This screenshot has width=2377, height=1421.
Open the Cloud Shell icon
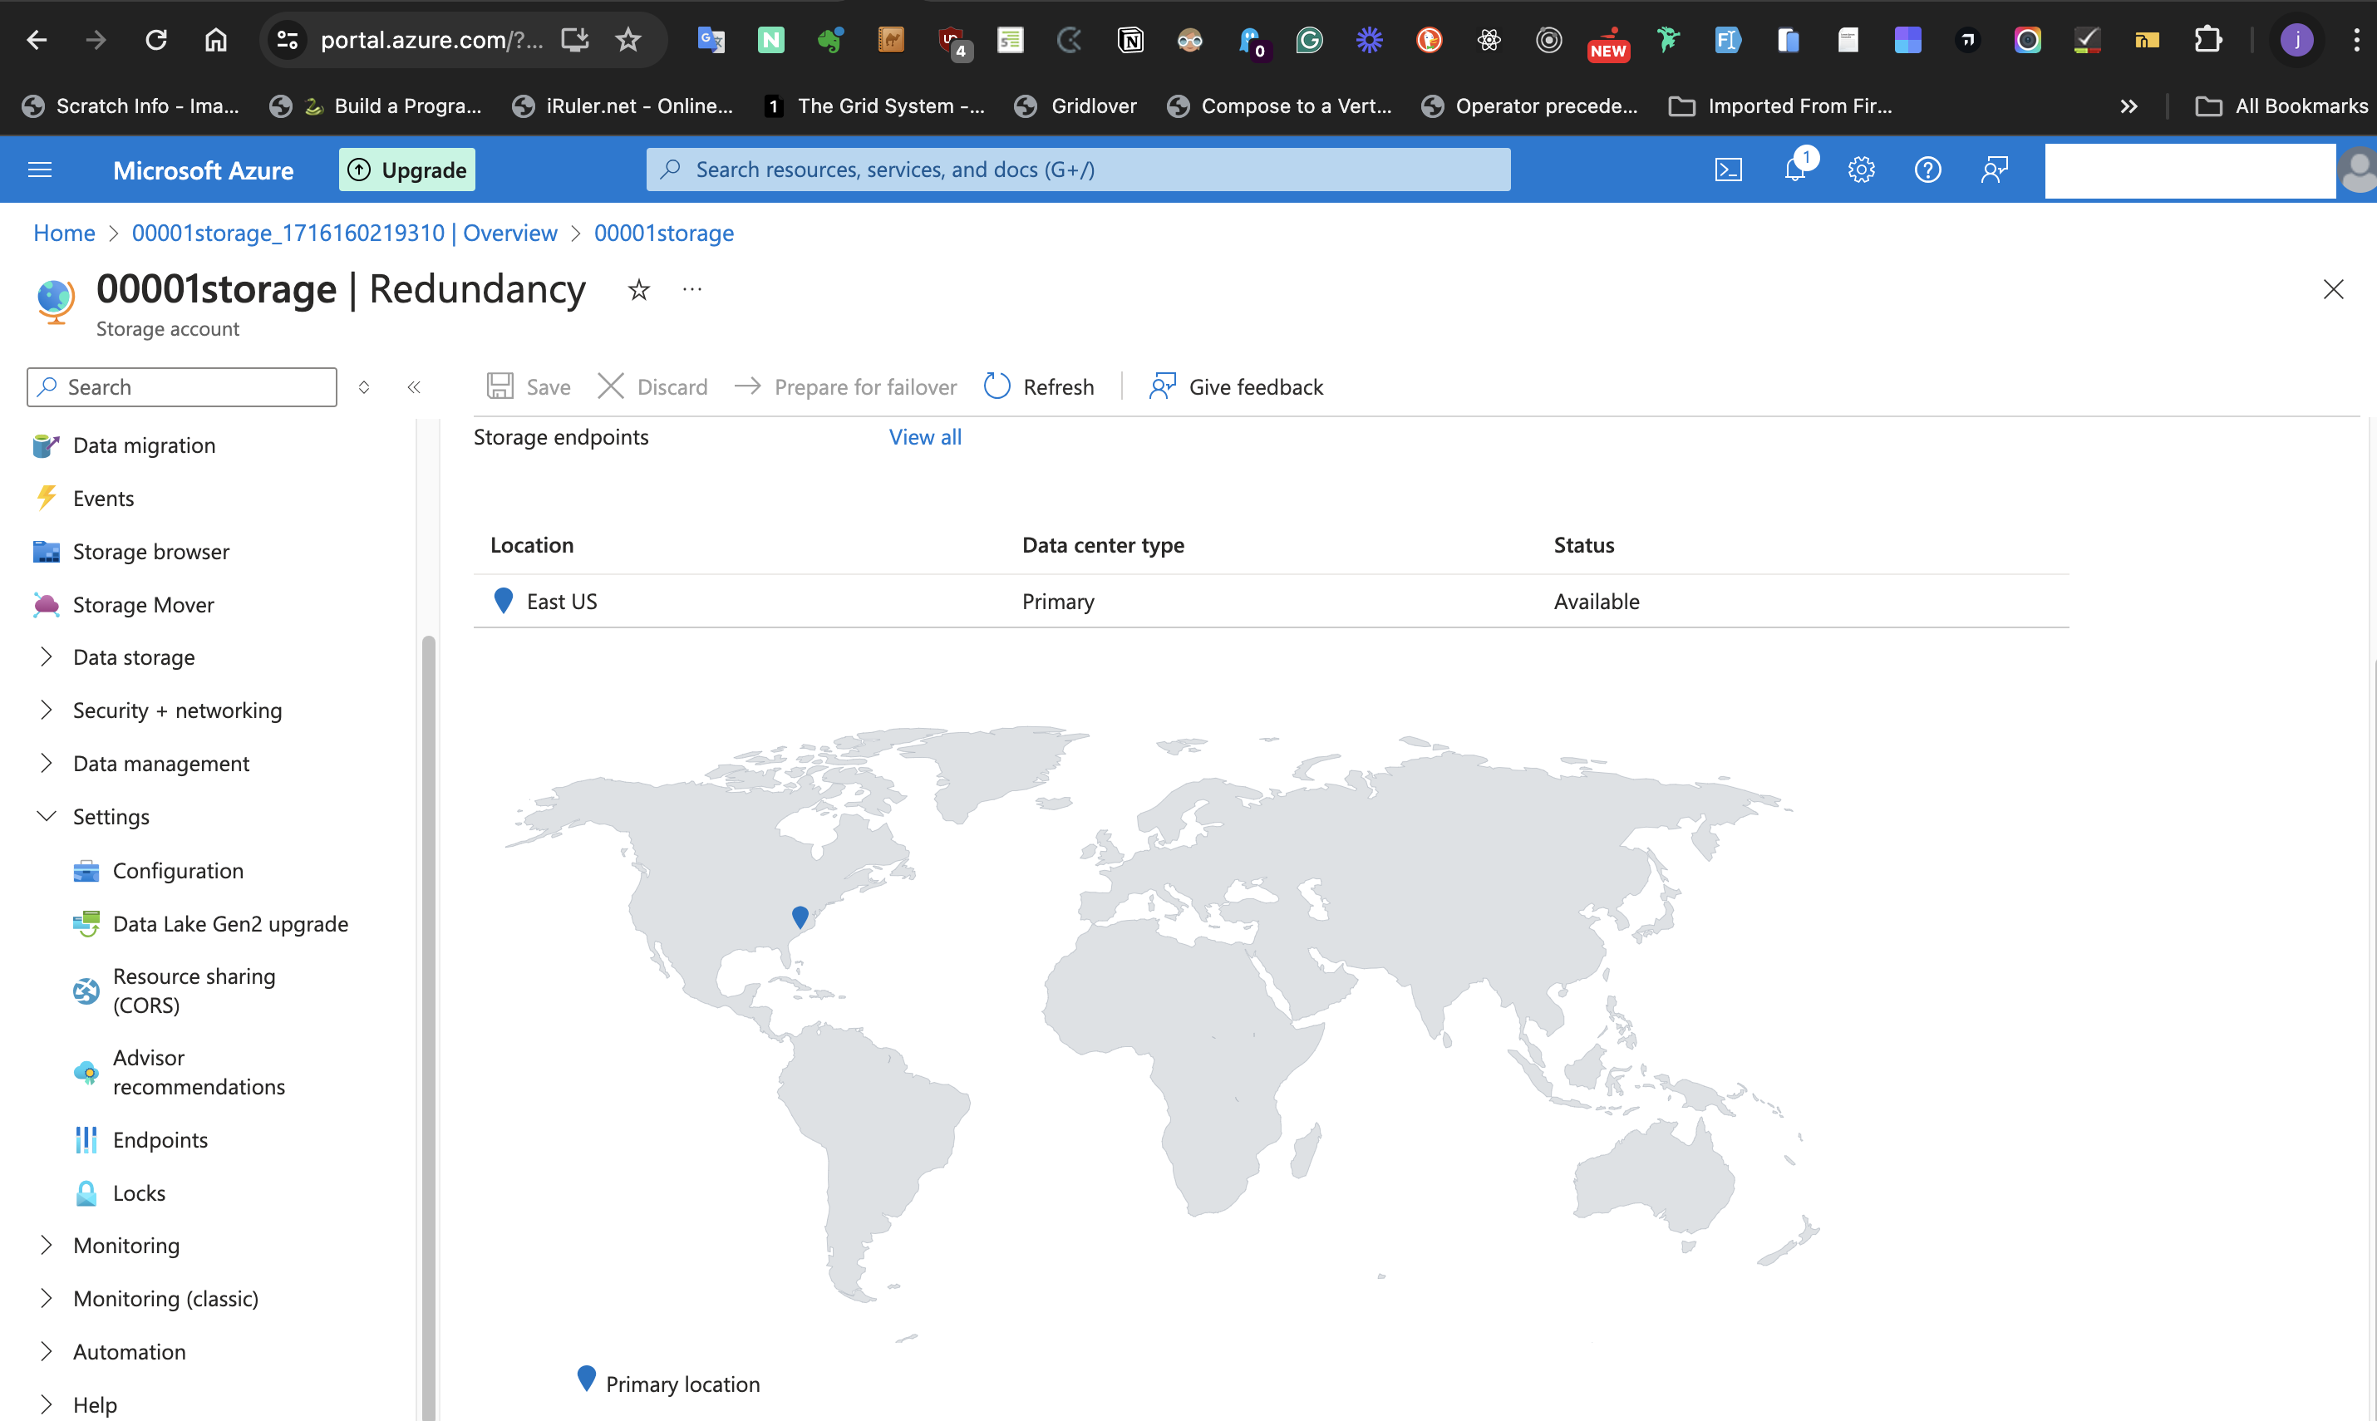click(1728, 170)
